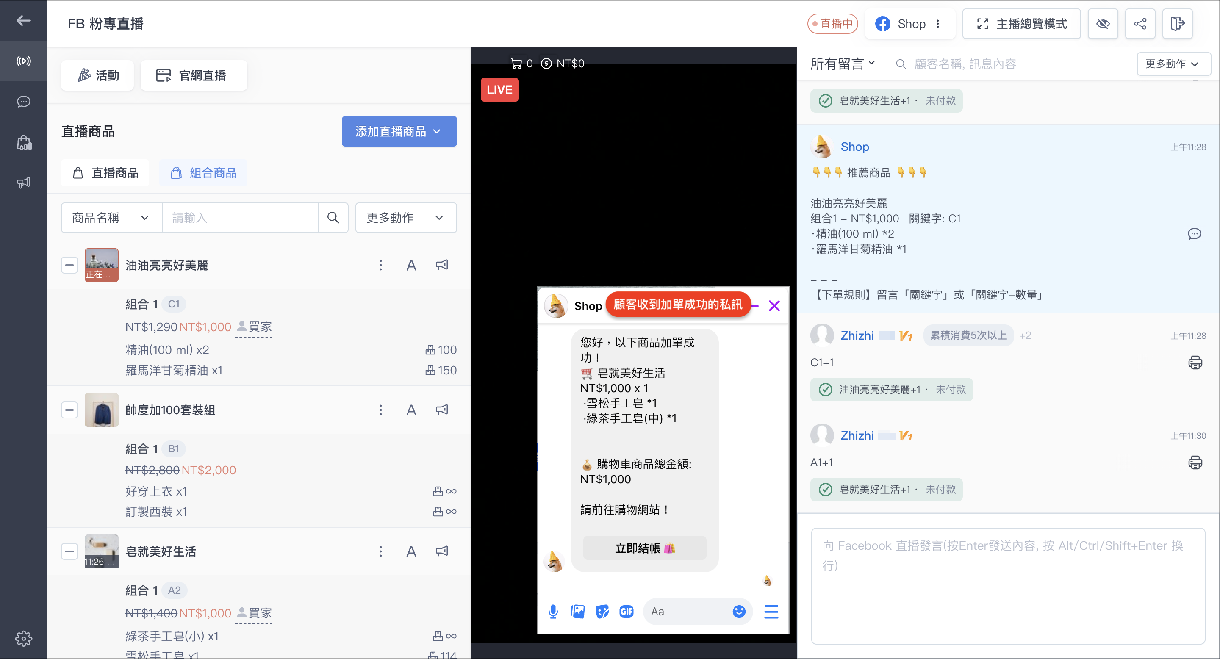Open three-dot menu for 油油亮亮好美麗

380,265
